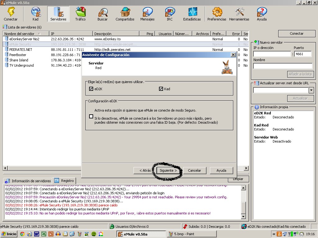Click the www.eDonkey.to description cell
The image size is (318, 238).
coord(107,39)
